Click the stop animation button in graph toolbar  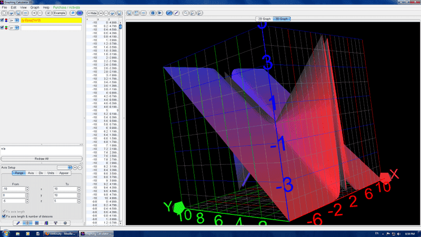click(x=153, y=13)
